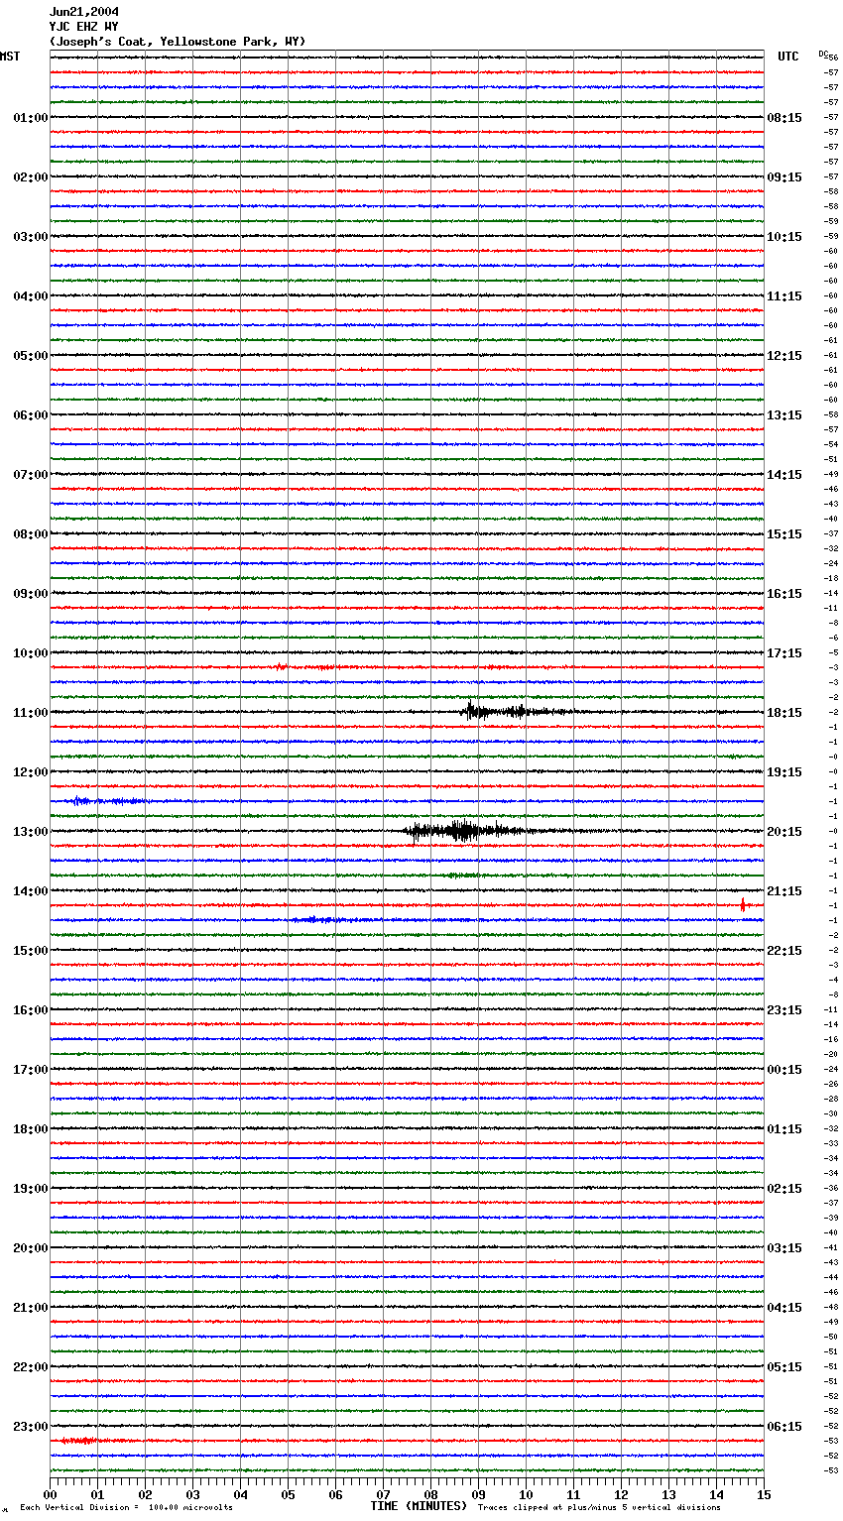Click the MST column label
The height and width of the screenshot is (1521, 843).
[x=10, y=57]
